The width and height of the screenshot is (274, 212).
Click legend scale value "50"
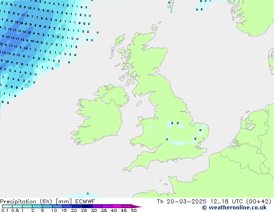[134, 210]
